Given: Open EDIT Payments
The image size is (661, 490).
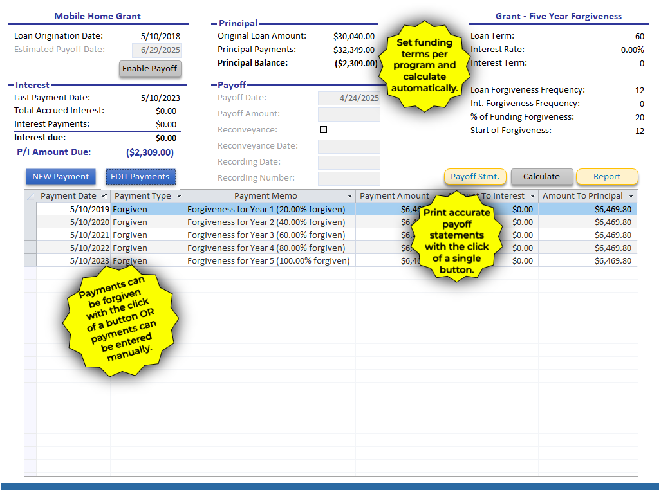Looking at the screenshot, I should pos(140,177).
